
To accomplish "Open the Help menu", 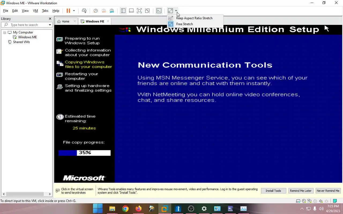I will 56,11.
